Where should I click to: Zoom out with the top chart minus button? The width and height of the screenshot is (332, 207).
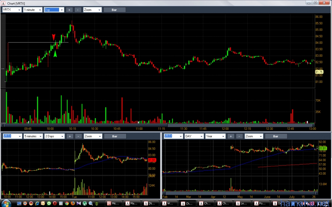click(78, 10)
